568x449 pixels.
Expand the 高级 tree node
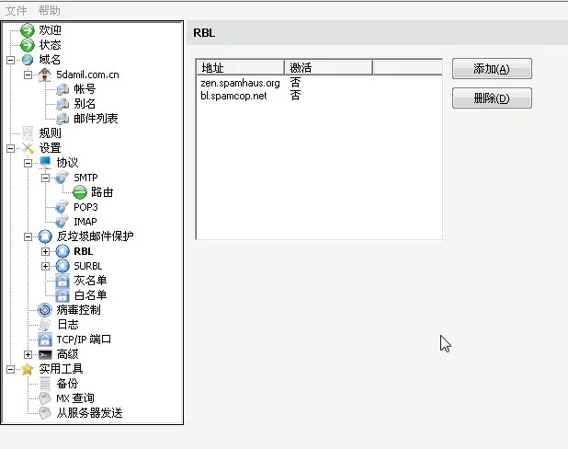point(28,355)
